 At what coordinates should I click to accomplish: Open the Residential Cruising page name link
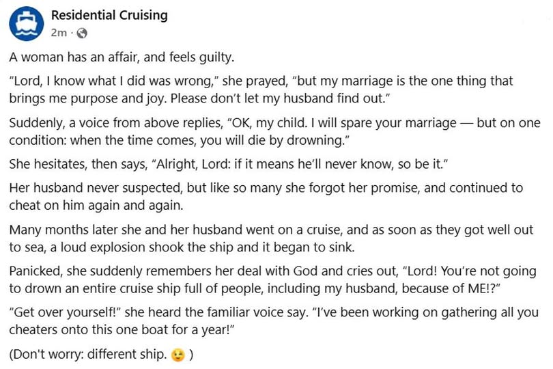point(109,15)
